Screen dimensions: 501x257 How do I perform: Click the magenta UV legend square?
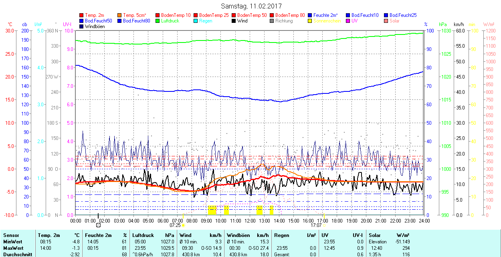[348, 21]
